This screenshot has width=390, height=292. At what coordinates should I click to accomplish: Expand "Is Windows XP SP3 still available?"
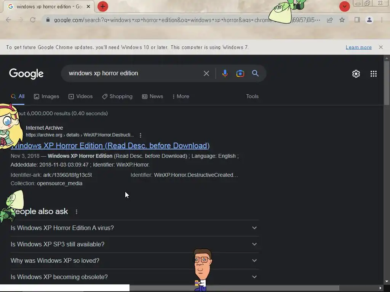pyautogui.click(x=134, y=244)
